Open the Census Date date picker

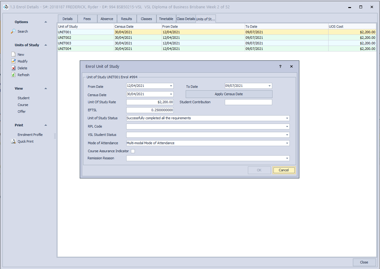pos(171,94)
